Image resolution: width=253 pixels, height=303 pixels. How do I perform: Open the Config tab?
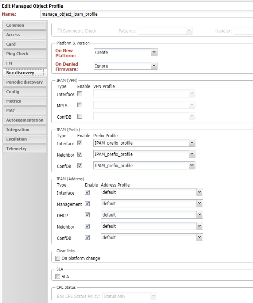pyautogui.click(x=24, y=92)
